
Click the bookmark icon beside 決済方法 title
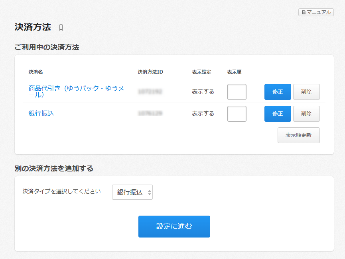[61, 27]
